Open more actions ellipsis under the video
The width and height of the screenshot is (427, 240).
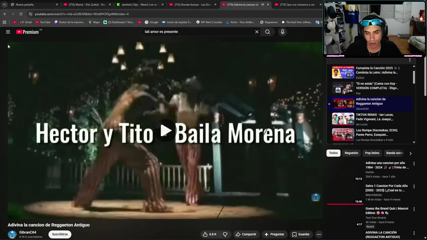coord(319,234)
